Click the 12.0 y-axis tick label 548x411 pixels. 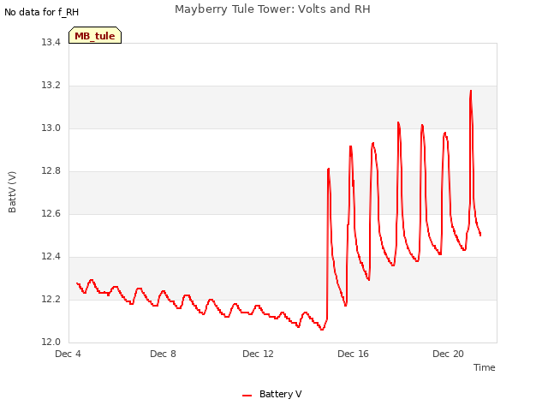(x=51, y=342)
